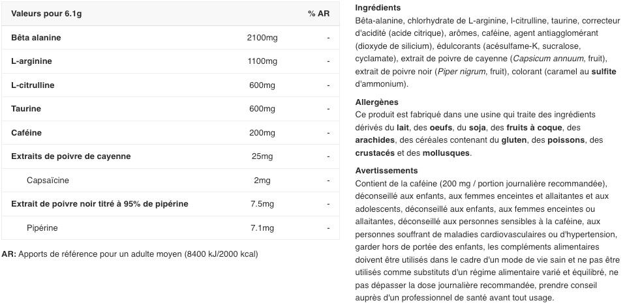Select the indented 'Pipérine' sub-row
625x305 pixels.
[x=42, y=228]
